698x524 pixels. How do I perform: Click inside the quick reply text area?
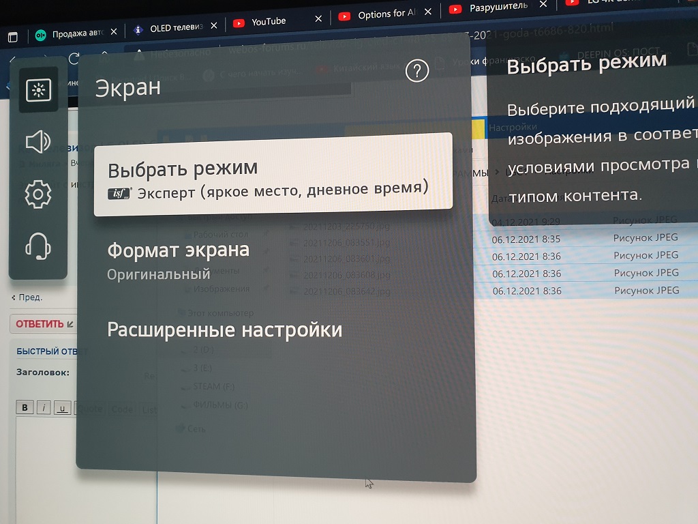48,464
